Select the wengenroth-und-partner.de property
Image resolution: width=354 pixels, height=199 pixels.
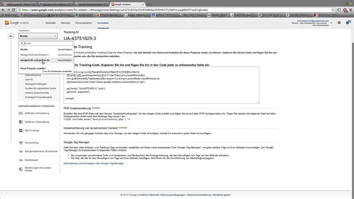(x=46, y=60)
